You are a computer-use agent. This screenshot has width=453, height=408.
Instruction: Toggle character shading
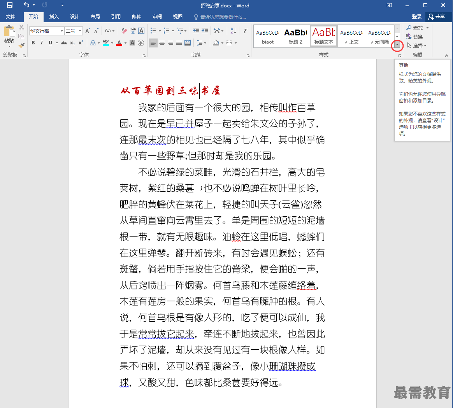click(x=132, y=43)
